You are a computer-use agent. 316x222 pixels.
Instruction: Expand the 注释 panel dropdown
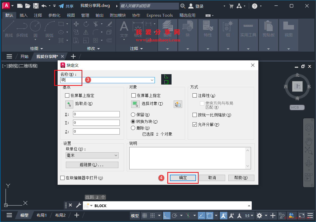tap(136, 48)
